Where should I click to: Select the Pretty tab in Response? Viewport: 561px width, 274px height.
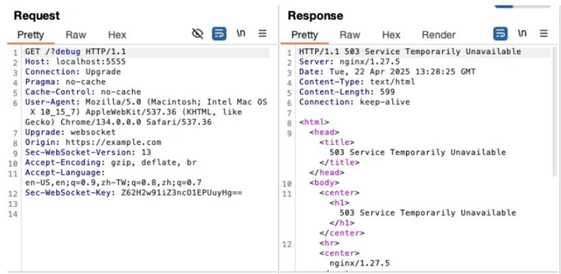click(x=304, y=35)
